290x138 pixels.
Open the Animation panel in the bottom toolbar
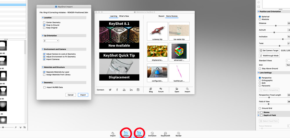click(152, 134)
